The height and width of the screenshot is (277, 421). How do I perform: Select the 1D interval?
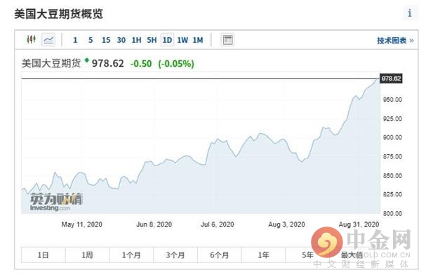167,40
